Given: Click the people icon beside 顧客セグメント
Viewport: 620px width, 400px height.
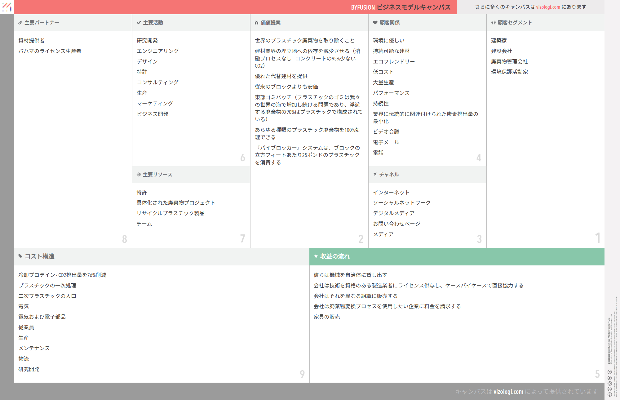Looking at the screenshot, I should pyautogui.click(x=493, y=23).
